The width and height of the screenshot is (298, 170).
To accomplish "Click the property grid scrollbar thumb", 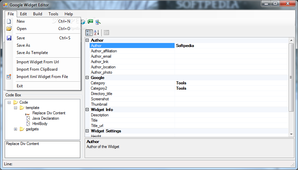I will 291,77.
